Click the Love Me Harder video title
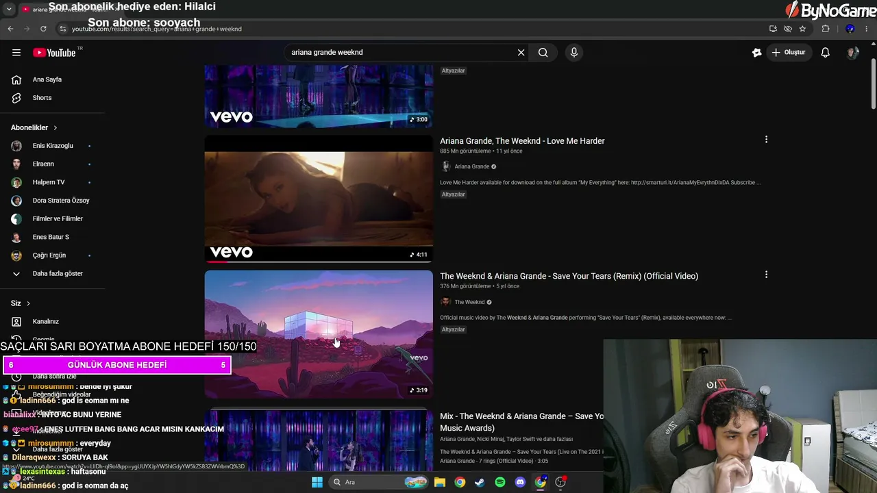This screenshot has width=877, height=493. click(522, 141)
